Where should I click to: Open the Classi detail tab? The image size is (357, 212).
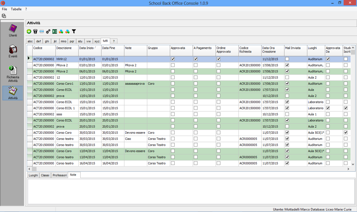[45, 175]
